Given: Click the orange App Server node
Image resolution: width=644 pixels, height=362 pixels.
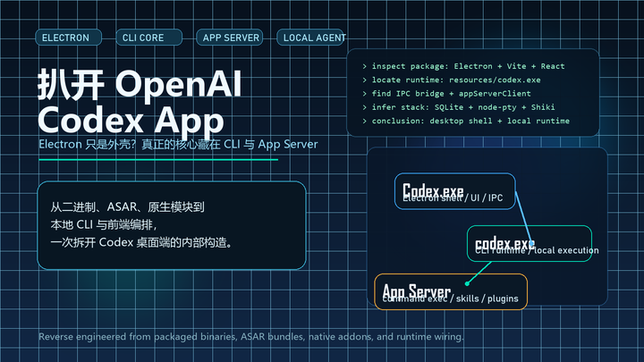Looking at the screenshot, I should tap(451, 291).
